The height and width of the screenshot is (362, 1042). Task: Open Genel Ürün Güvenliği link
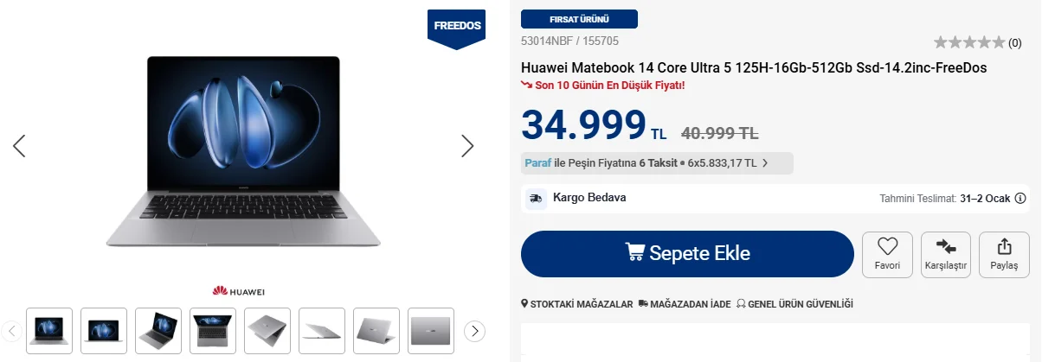click(795, 304)
